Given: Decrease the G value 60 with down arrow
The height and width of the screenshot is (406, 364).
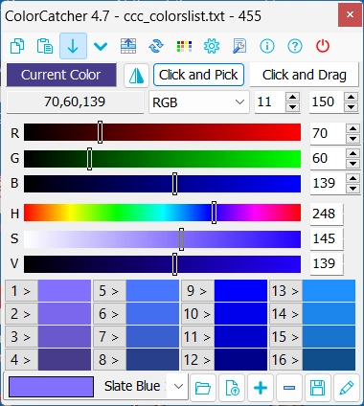Looking at the screenshot, I should coord(353,164).
